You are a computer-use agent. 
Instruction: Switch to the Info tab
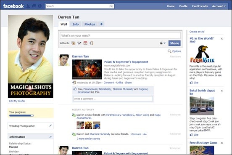76,24
